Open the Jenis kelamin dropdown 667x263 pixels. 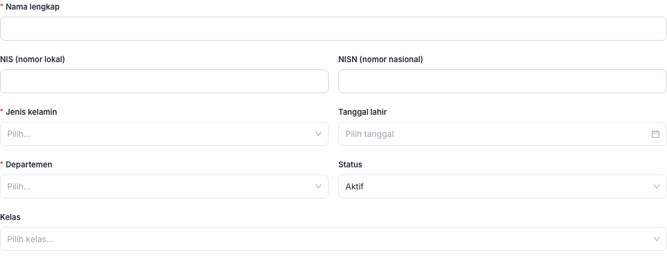[x=164, y=134]
